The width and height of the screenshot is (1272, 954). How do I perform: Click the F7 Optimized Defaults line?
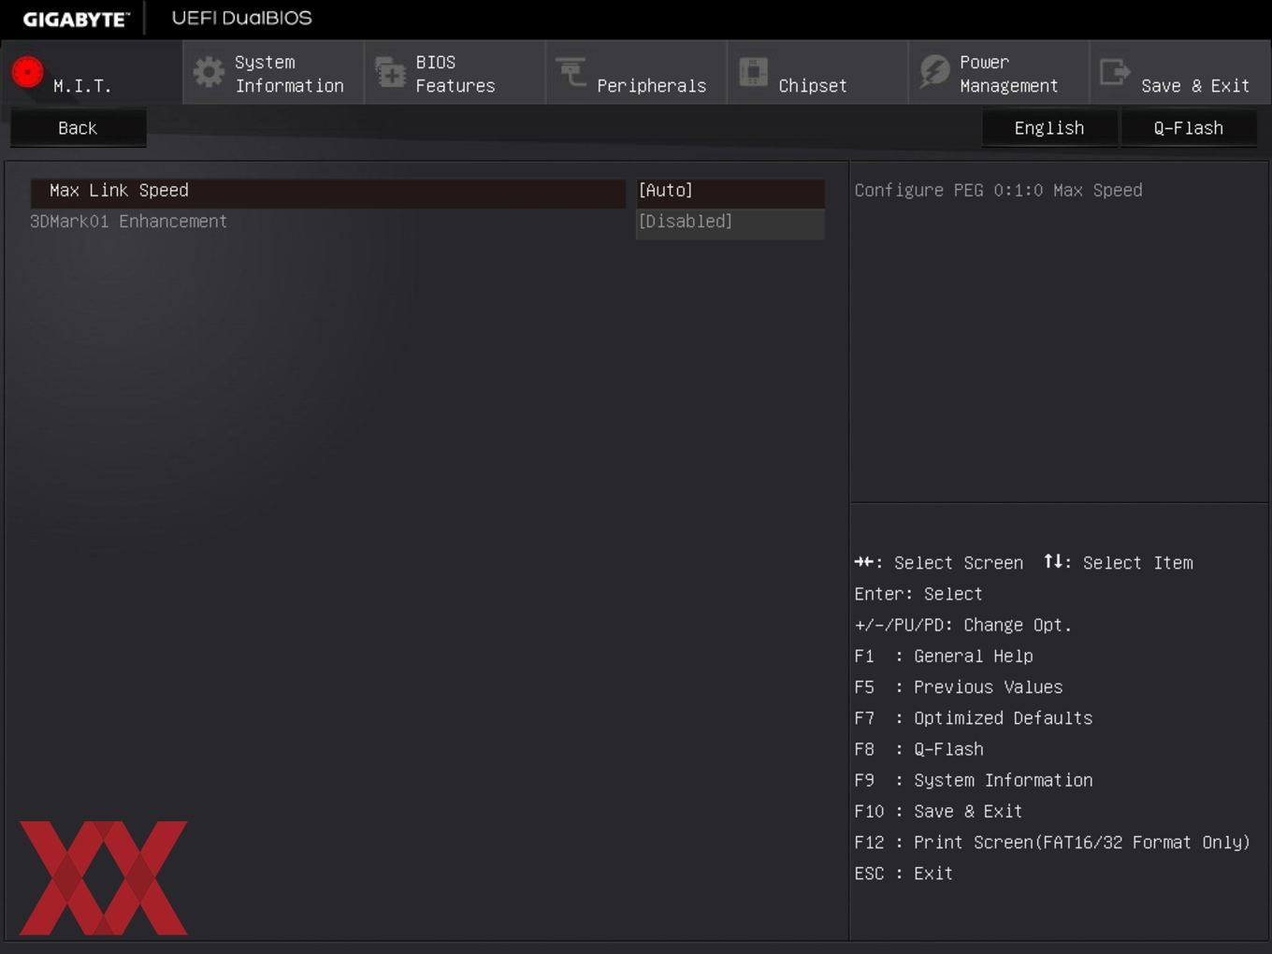[x=974, y=718]
